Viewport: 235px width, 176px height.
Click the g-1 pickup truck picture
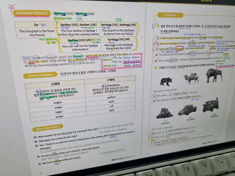point(187,110)
